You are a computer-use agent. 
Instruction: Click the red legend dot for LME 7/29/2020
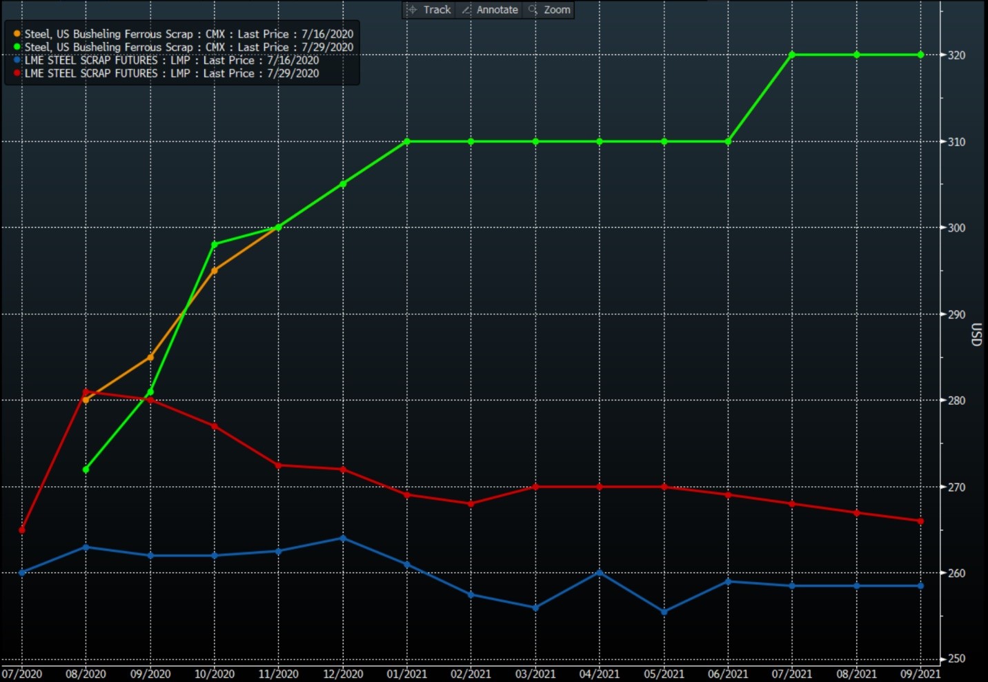click(x=17, y=73)
